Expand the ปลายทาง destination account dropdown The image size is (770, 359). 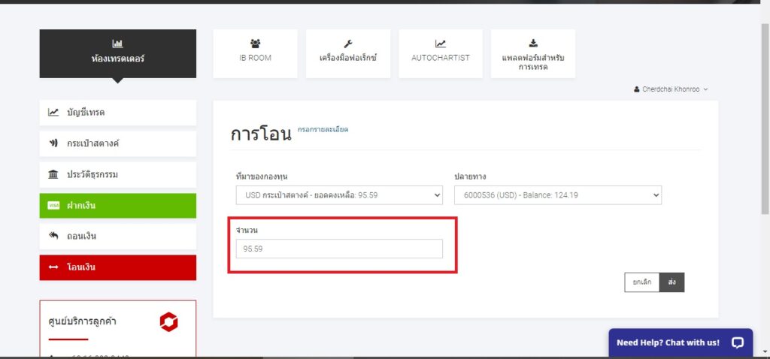[x=557, y=195]
